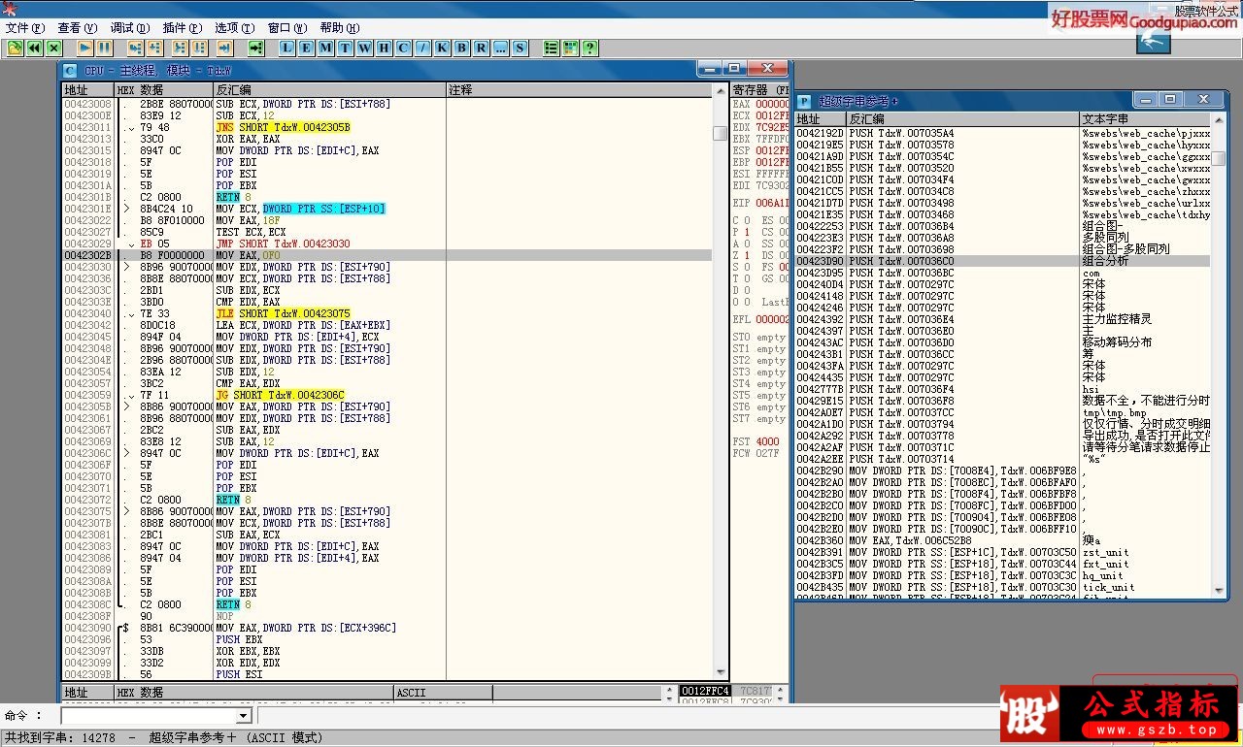Click 反汇编 header in string reference window
Image resolution: width=1243 pixels, height=747 pixels.
point(963,118)
